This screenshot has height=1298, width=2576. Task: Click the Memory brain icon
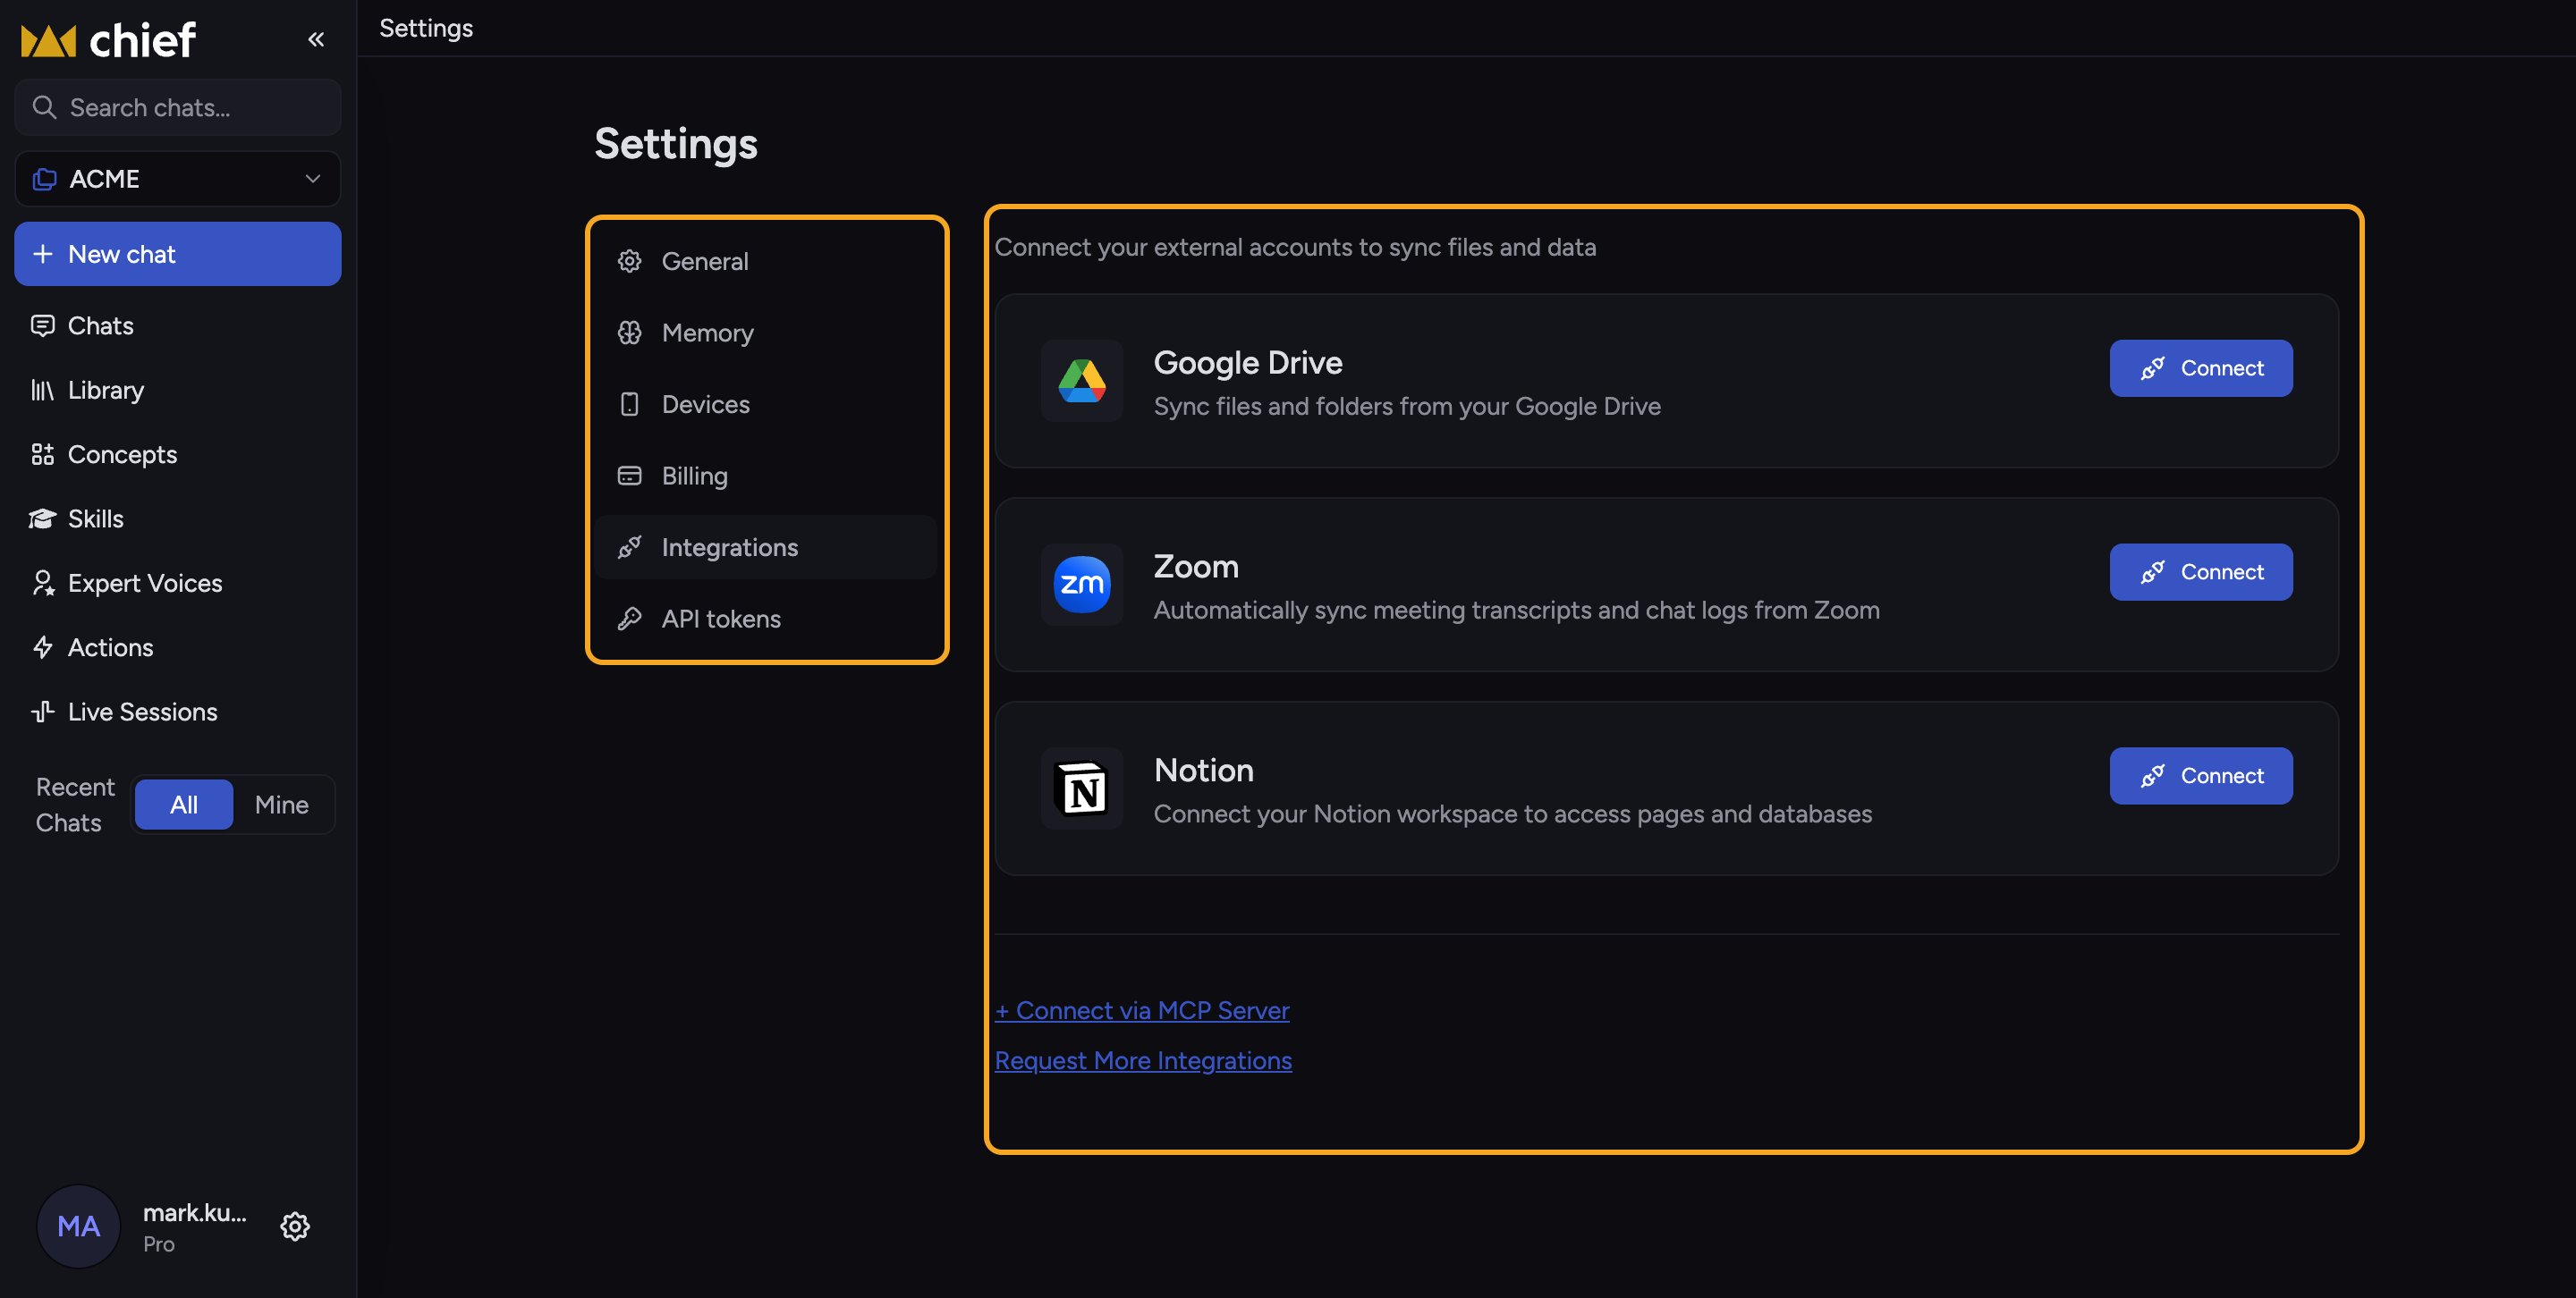(x=629, y=333)
